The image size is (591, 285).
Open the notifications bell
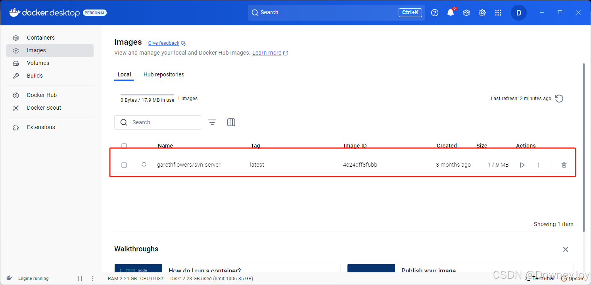[x=451, y=13]
